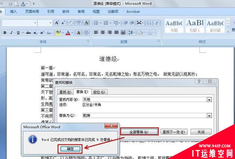
Task: Align text left
Action: click(96, 32)
